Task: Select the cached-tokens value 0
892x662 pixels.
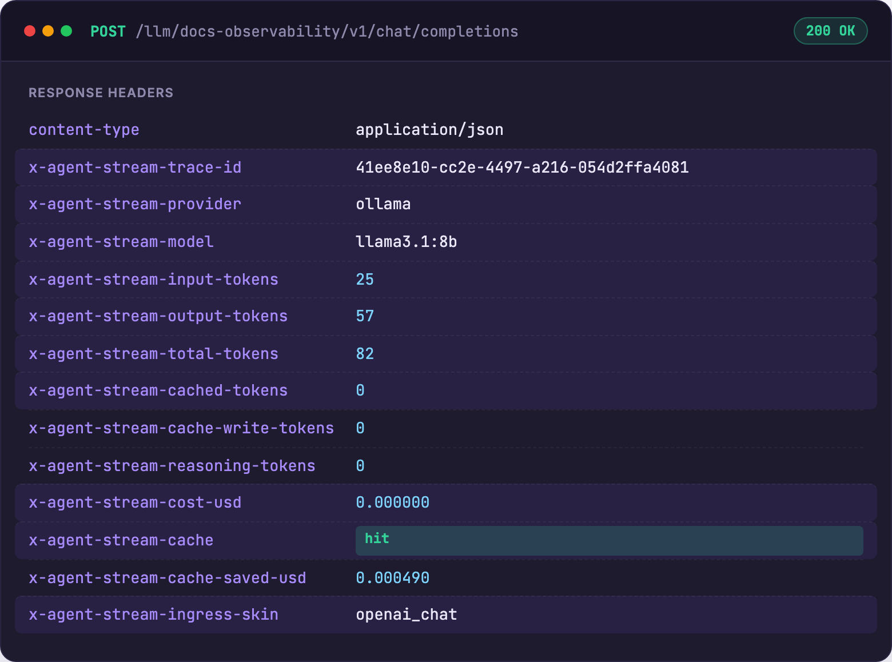Action: [x=360, y=390]
